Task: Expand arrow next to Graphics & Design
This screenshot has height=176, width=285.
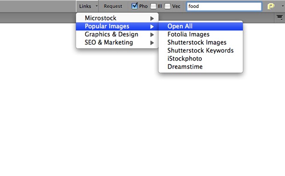Action: [152, 34]
